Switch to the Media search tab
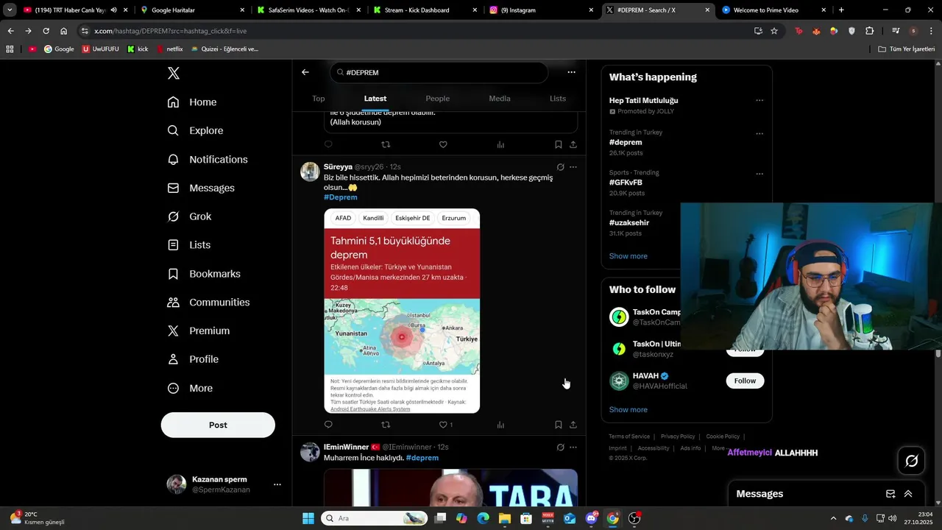942x530 pixels. point(500,99)
